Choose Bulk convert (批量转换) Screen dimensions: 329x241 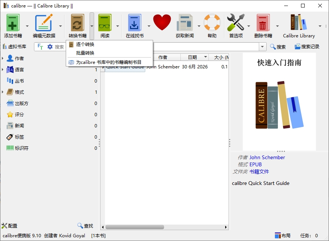109,53
